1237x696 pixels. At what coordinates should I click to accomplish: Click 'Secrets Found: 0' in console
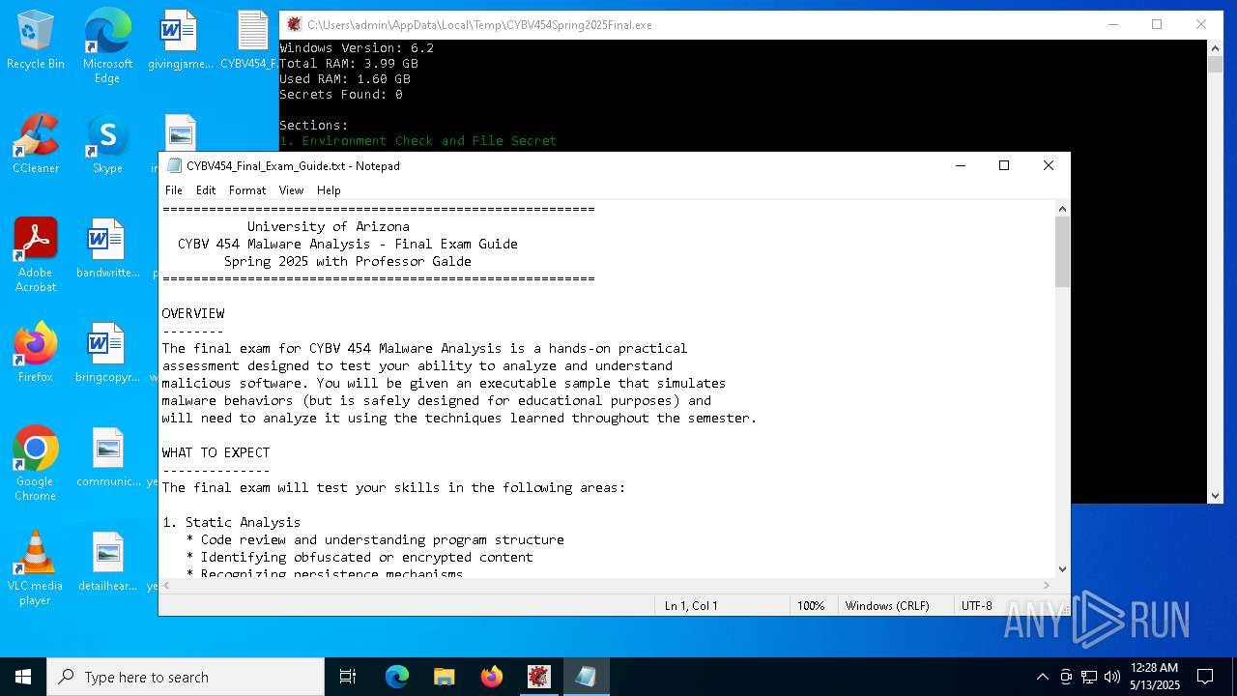pos(341,95)
